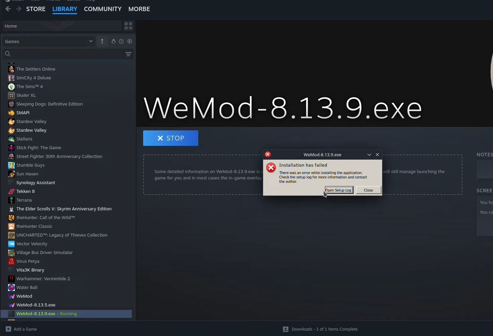Select SimCity 4 Deluxe
This screenshot has width=493, height=336.
pos(34,78)
